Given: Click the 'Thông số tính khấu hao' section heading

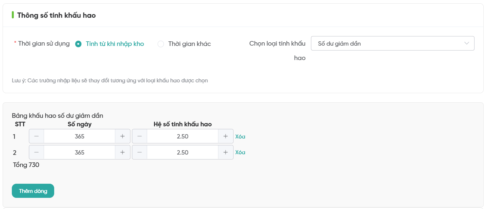Looking at the screenshot, I should coord(56,15).
